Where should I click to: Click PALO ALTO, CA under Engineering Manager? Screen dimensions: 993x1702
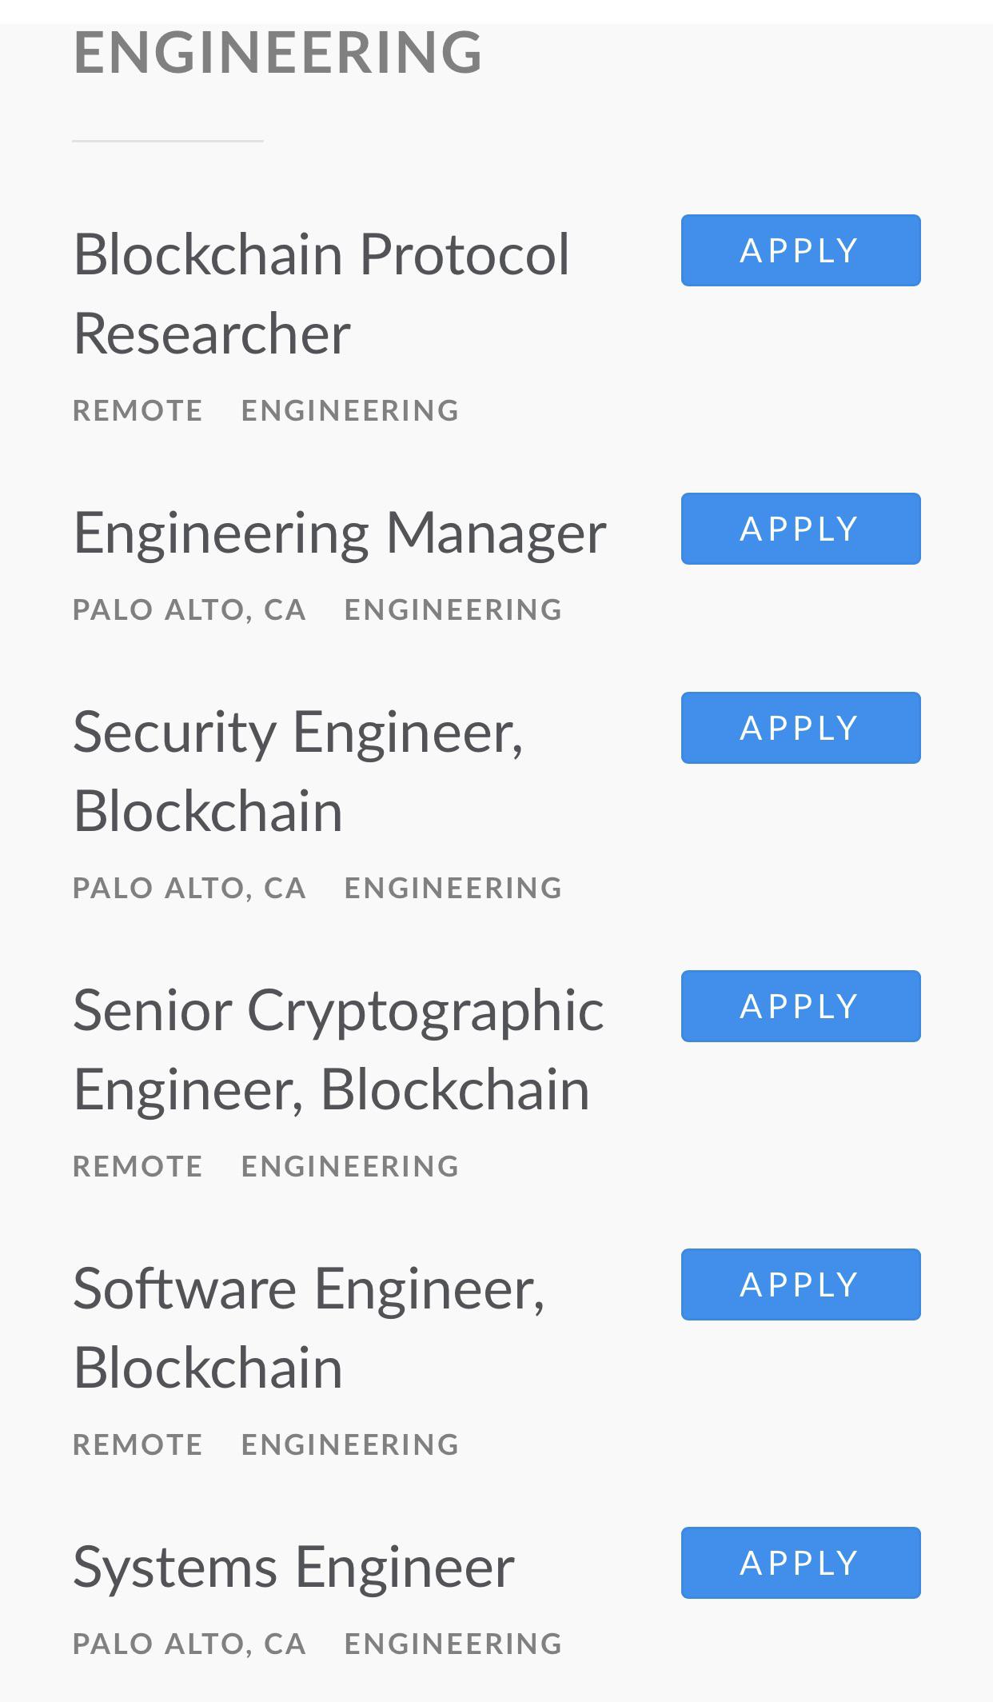click(189, 609)
